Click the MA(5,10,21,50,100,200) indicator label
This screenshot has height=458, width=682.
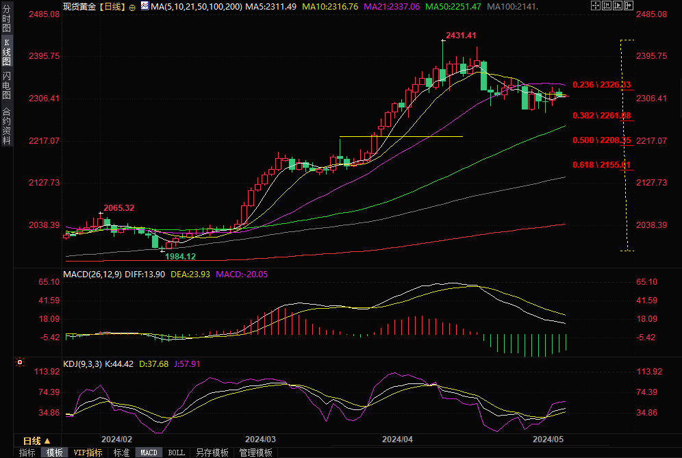click(197, 7)
